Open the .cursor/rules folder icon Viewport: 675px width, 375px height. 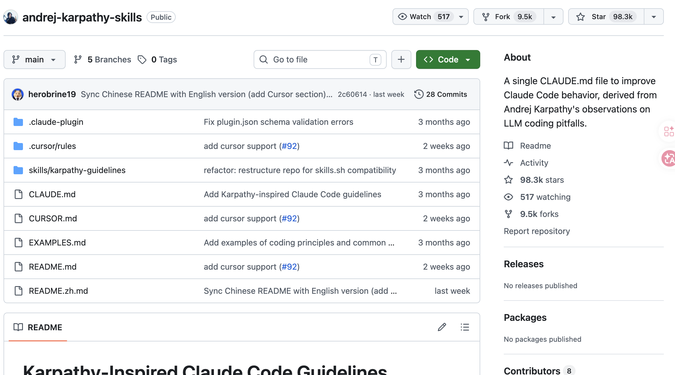(18, 146)
